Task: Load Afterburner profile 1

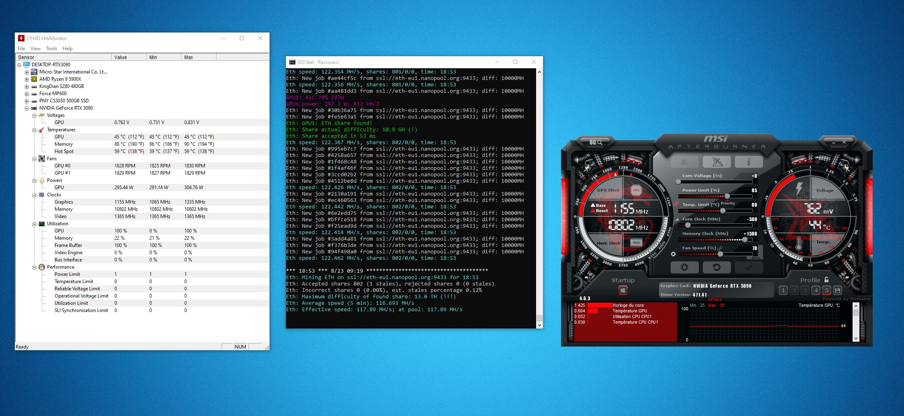Action: 783,290
